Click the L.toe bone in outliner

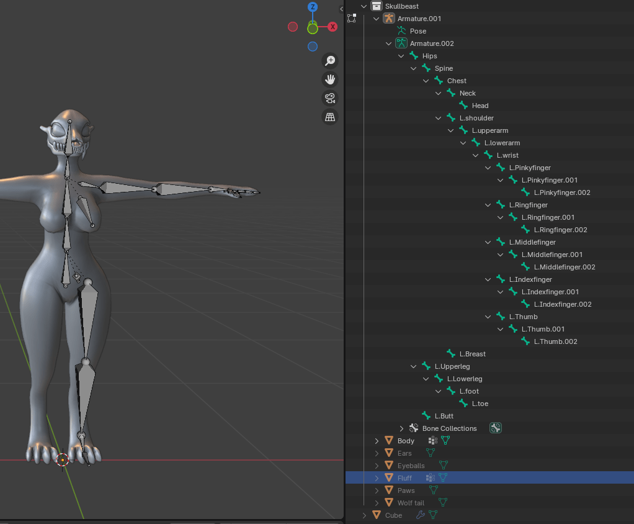tap(480, 404)
